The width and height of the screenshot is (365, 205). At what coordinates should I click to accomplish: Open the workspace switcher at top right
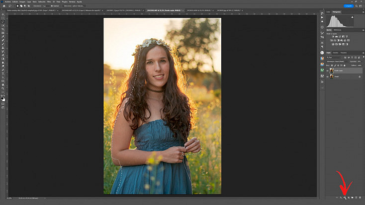pos(361,6)
